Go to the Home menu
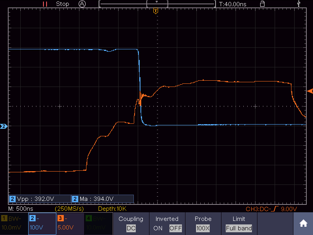 click(303, 223)
